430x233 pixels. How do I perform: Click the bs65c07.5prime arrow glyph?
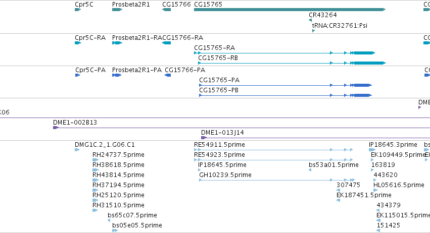click(109, 220)
